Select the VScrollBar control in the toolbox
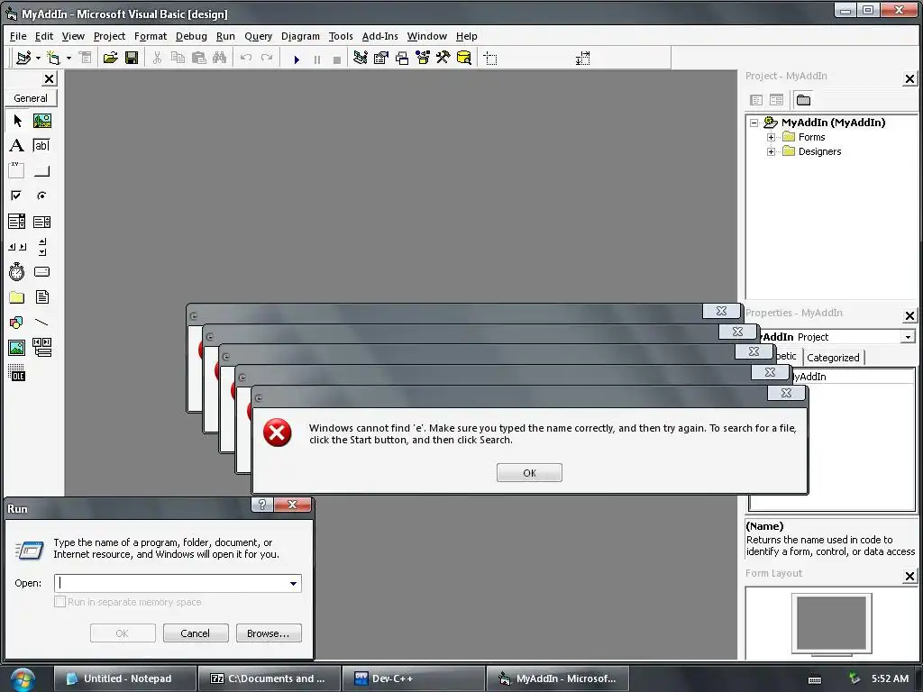 [41, 247]
